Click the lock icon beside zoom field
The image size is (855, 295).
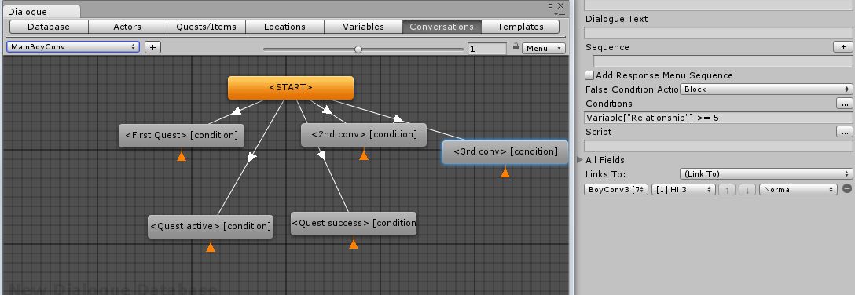[x=516, y=47]
